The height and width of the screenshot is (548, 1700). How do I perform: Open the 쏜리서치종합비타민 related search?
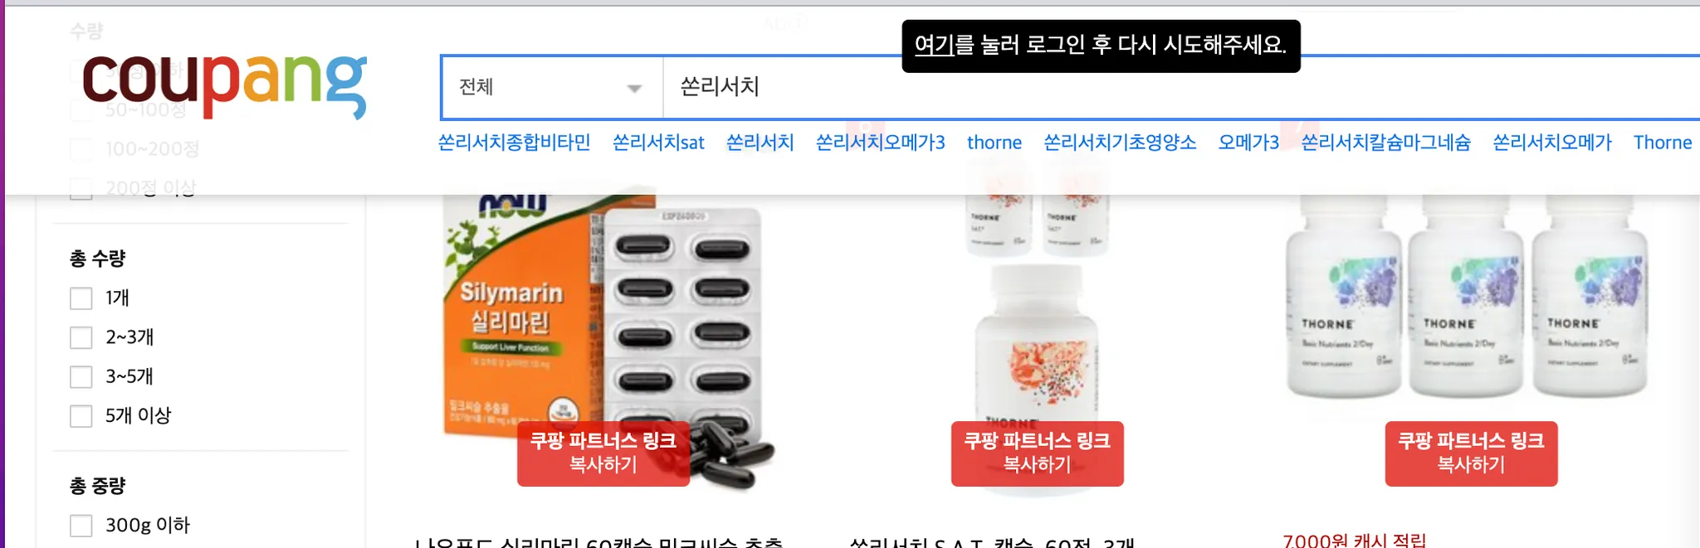click(514, 143)
